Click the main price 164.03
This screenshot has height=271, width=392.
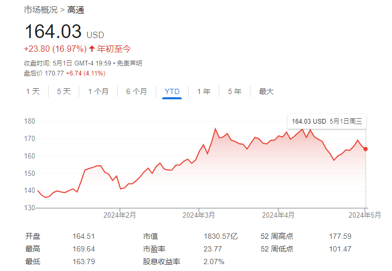point(53,32)
